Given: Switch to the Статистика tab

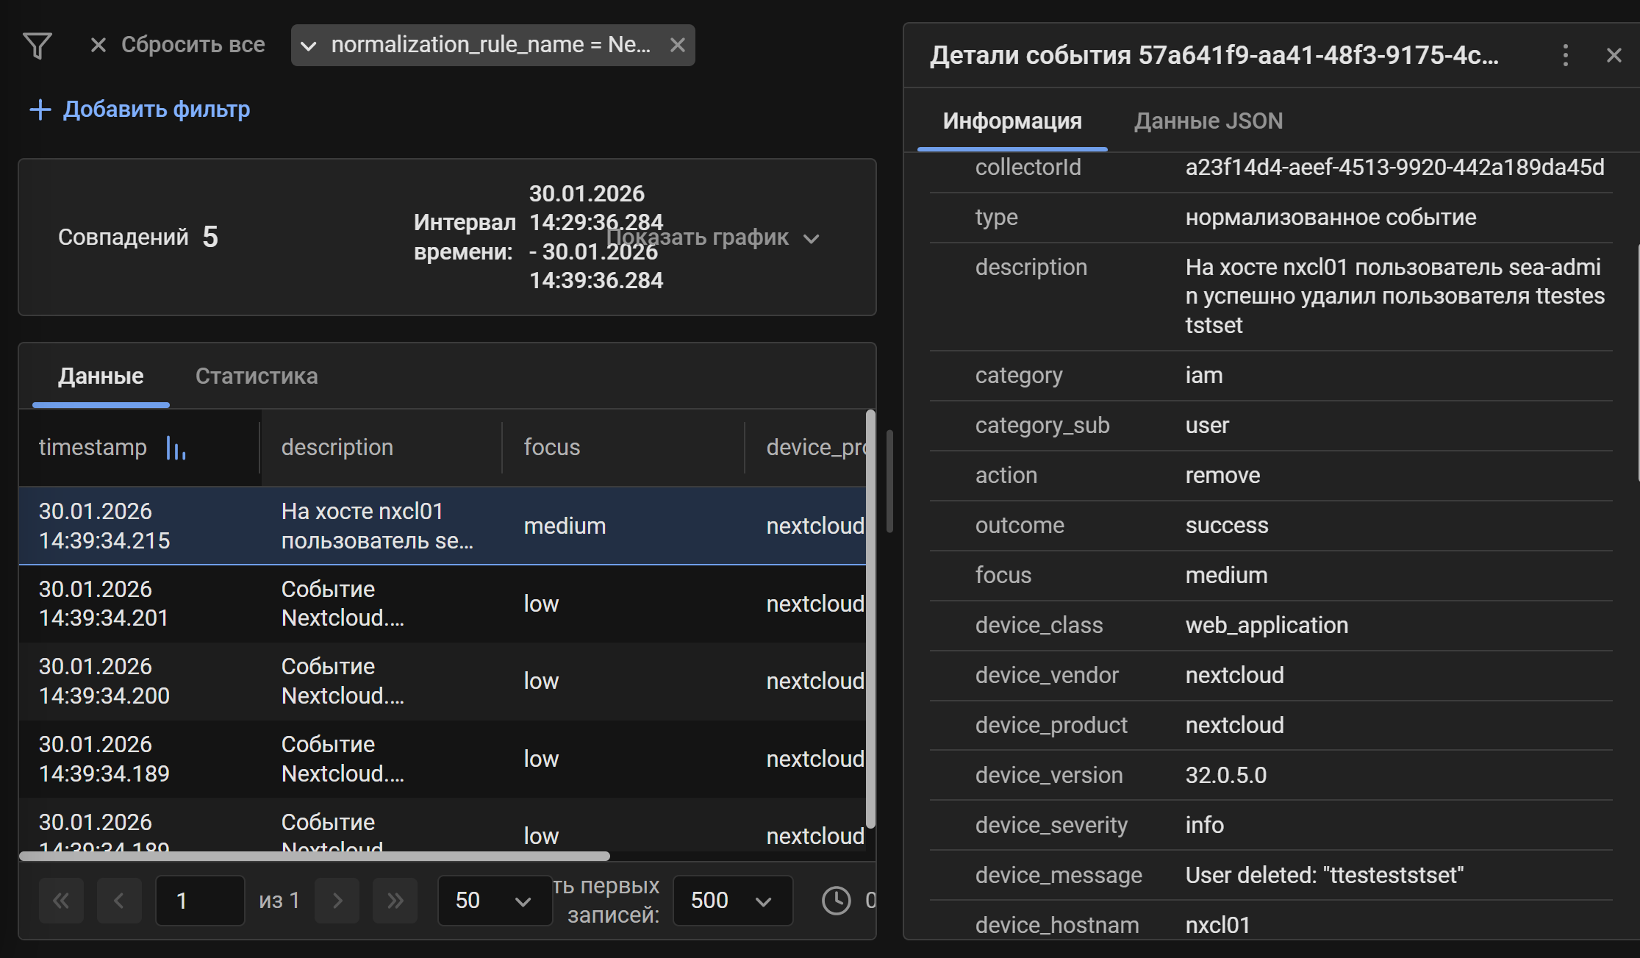Looking at the screenshot, I should pos(256,376).
